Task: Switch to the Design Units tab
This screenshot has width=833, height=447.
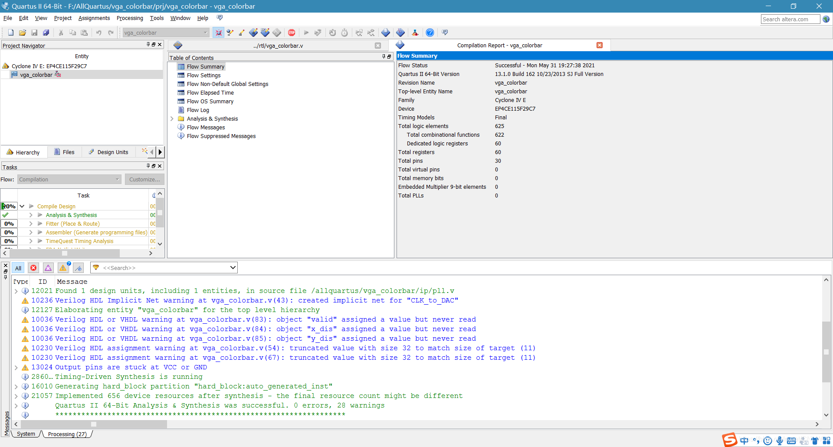Action: (108, 152)
